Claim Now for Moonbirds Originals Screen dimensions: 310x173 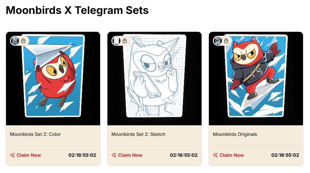(x=232, y=155)
